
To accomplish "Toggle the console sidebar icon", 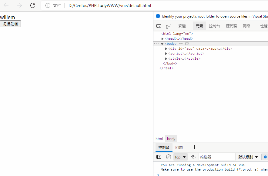I will point(159,157).
